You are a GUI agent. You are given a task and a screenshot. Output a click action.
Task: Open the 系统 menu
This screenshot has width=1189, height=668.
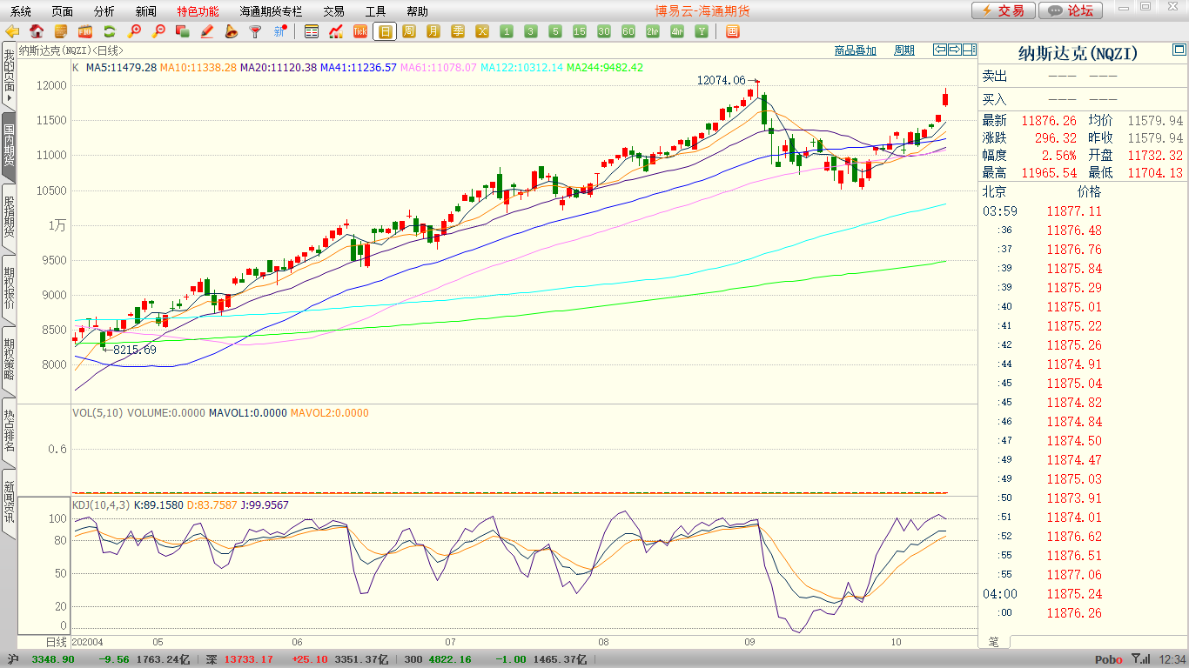click(21, 11)
